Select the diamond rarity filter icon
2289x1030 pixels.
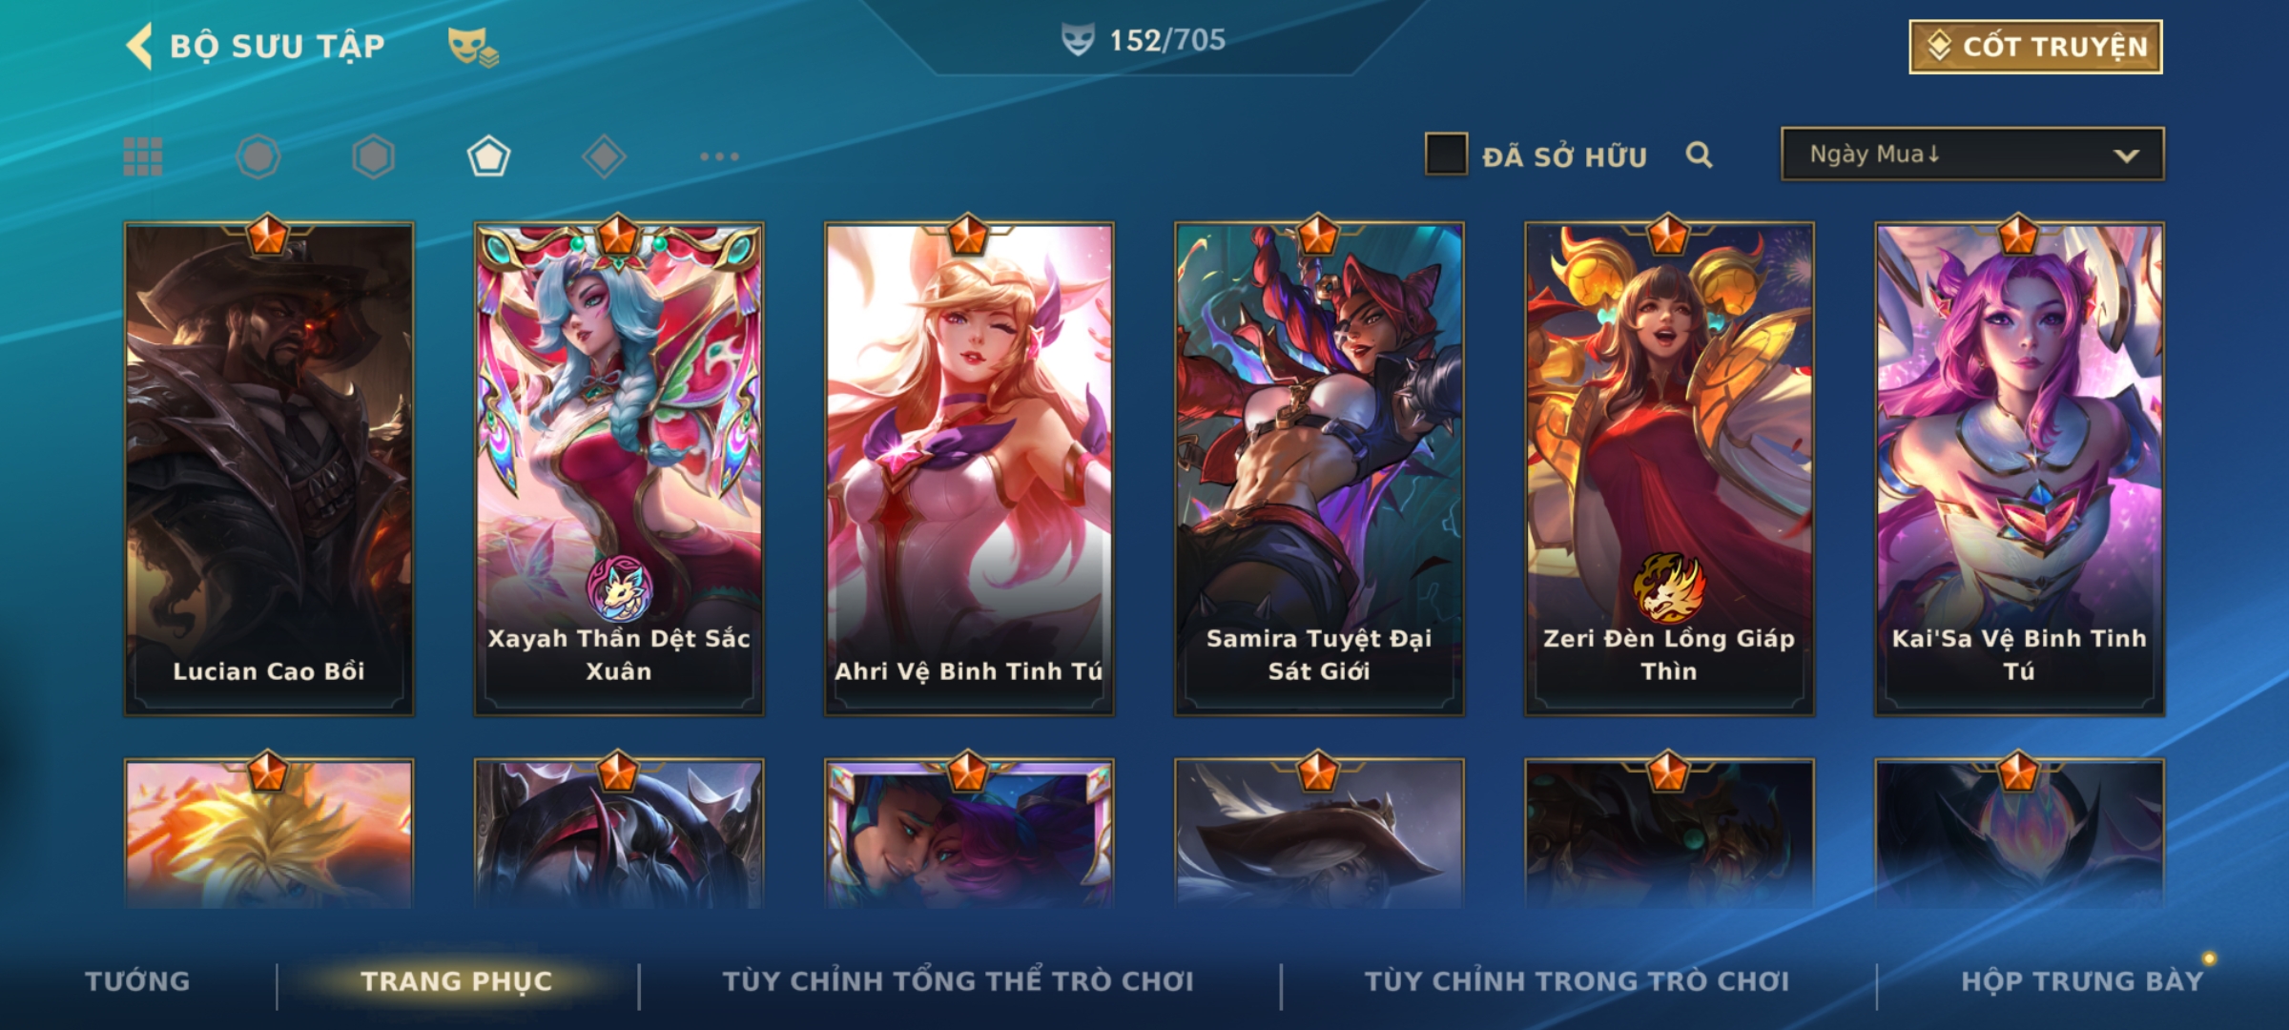(x=604, y=156)
